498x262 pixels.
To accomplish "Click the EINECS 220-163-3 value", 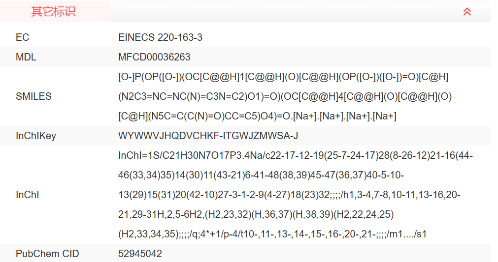I will [160, 38].
